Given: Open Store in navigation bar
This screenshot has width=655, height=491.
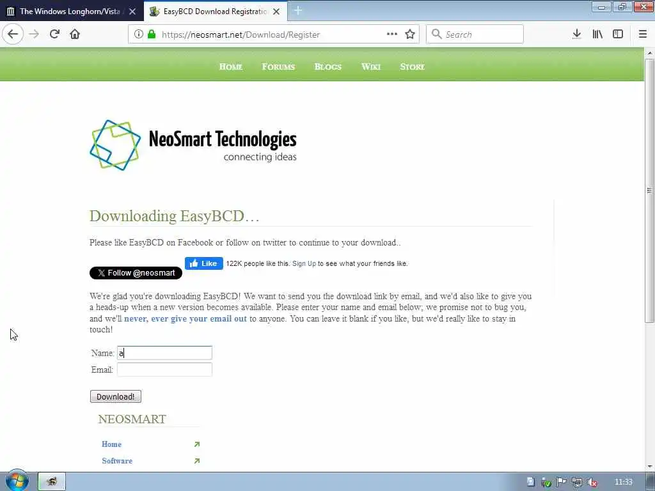Looking at the screenshot, I should pyautogui.click(x=412, y=66).
